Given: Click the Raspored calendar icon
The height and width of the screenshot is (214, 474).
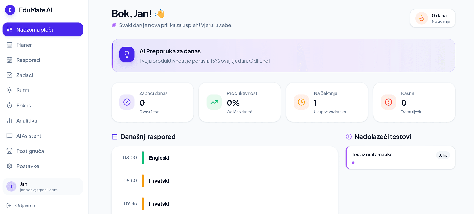Looking at the screenshot, I should [9, 60].
